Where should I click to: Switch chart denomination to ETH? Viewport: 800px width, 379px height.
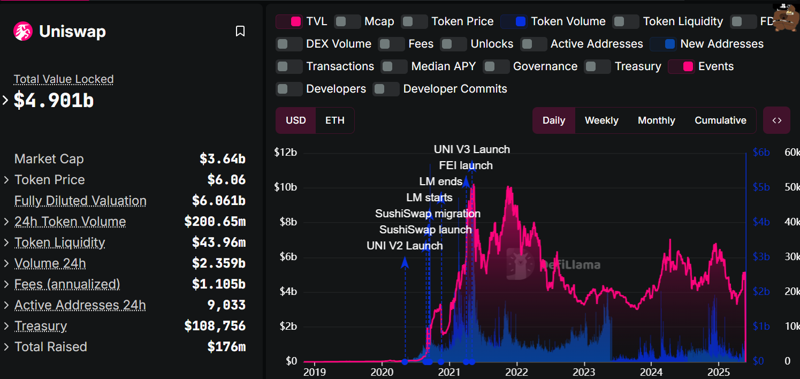tap(335, 120)
